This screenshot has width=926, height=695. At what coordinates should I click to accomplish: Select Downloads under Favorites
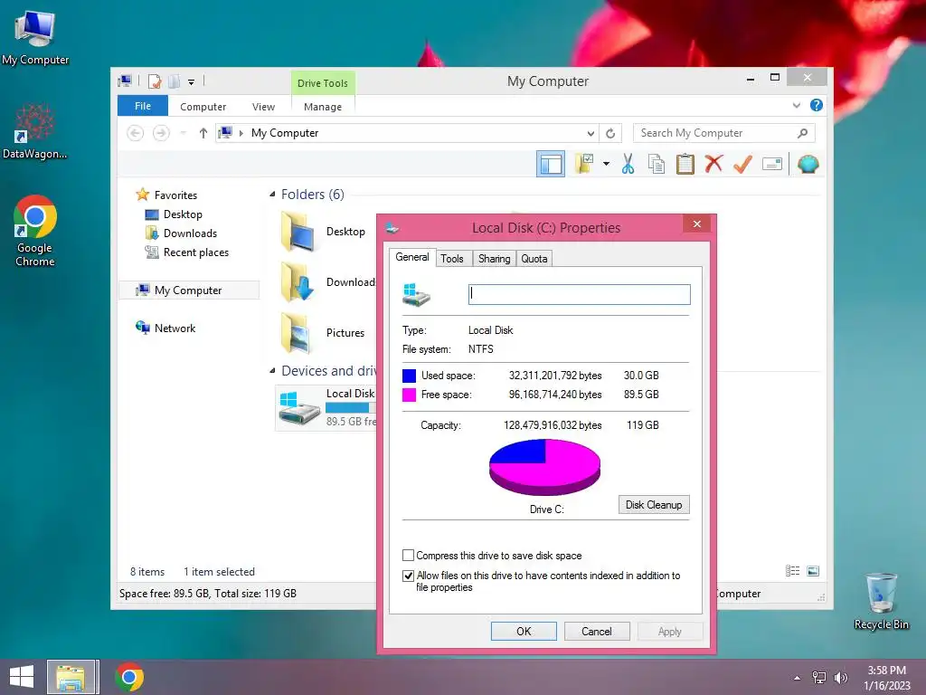pyautogui.click(x=190, y=233)
